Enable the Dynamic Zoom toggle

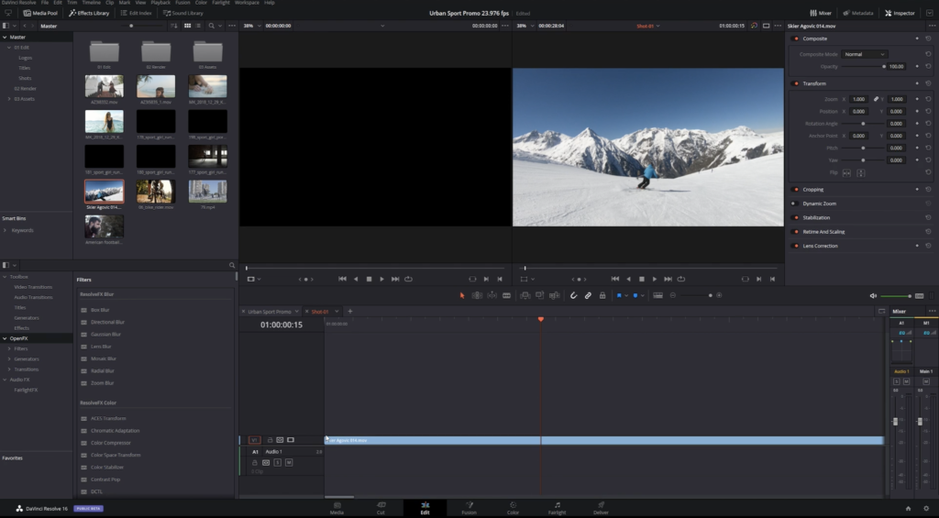pos(795,204)
